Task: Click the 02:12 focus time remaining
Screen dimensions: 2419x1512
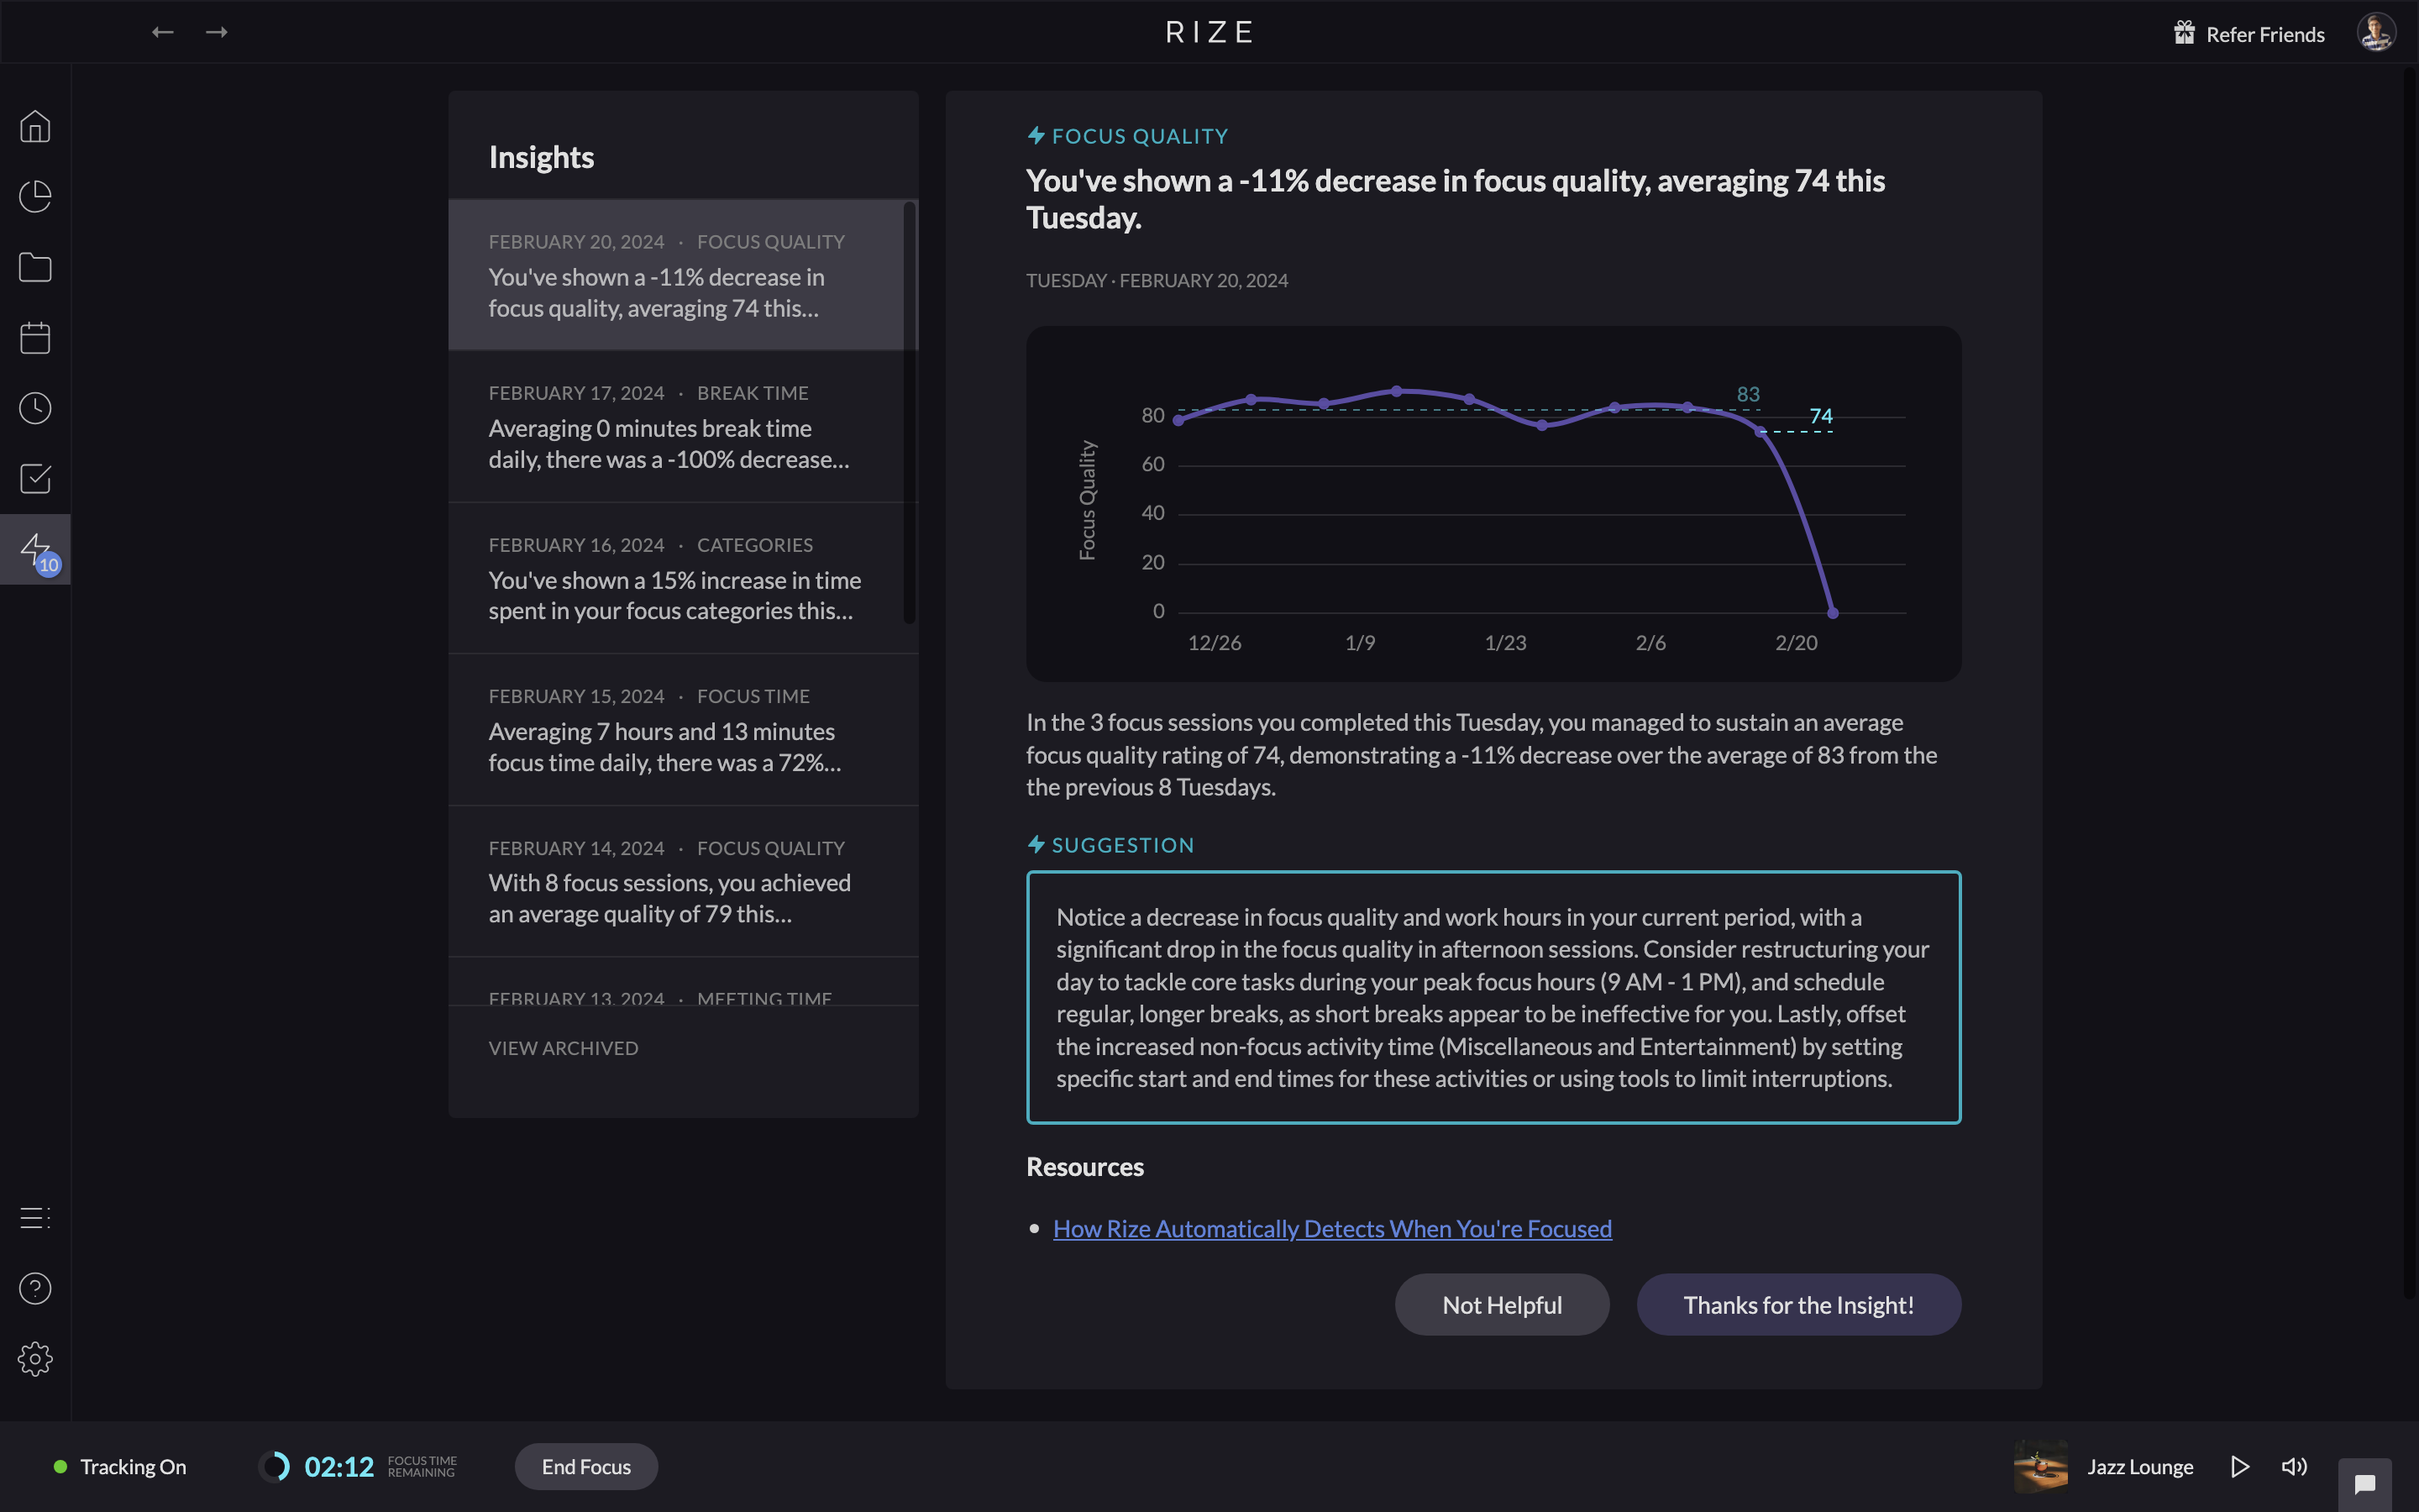Action: pyautogui.click(x=338, y=1466)
